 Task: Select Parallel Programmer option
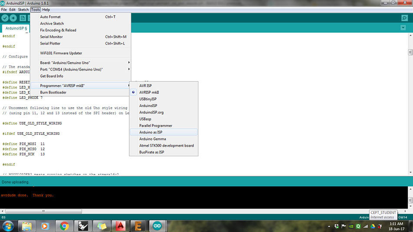164,126
